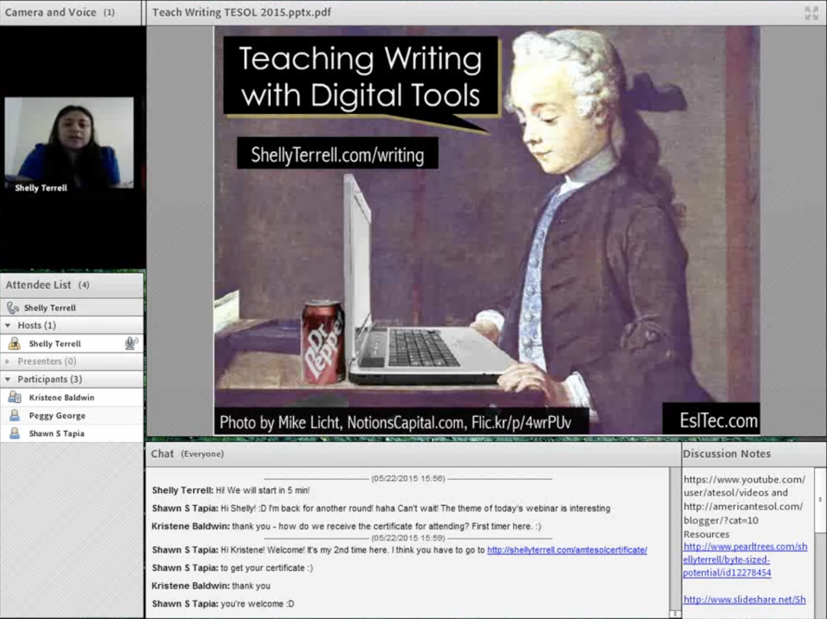The height and width of the screenshot is (619, 827).
Task: Click Shelly Terrell's microphone speaking icon
Action: click(132, 343)
